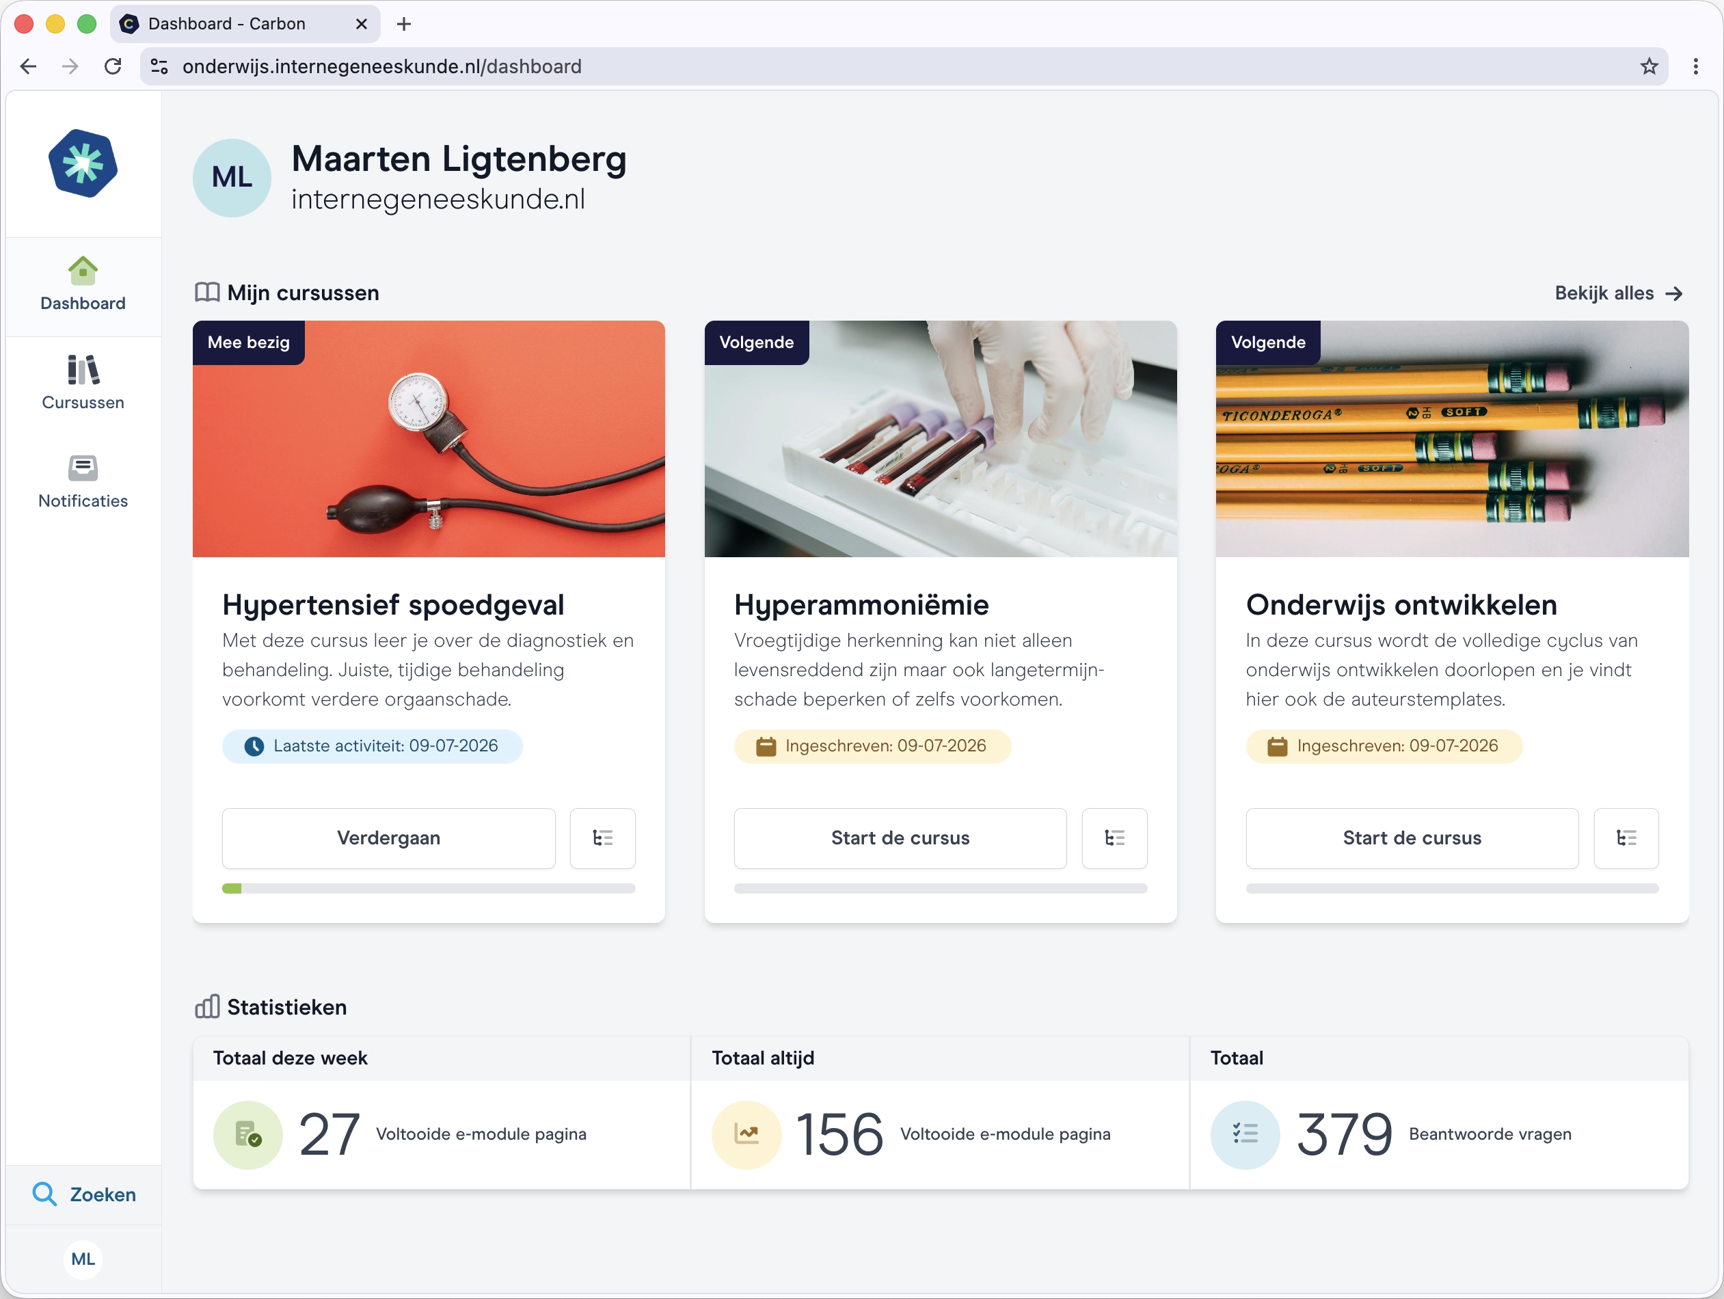Click progress bar of Onderwijs ontwikkelen
Screen dimensions: 1724x1299
1451,888
